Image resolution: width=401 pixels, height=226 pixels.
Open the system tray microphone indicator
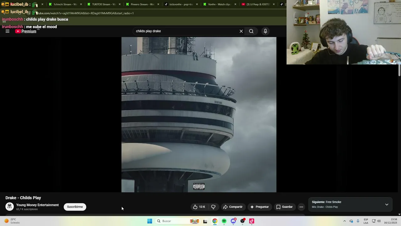(358, 221)
